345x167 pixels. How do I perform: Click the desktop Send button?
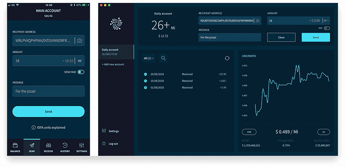point(316,38)
